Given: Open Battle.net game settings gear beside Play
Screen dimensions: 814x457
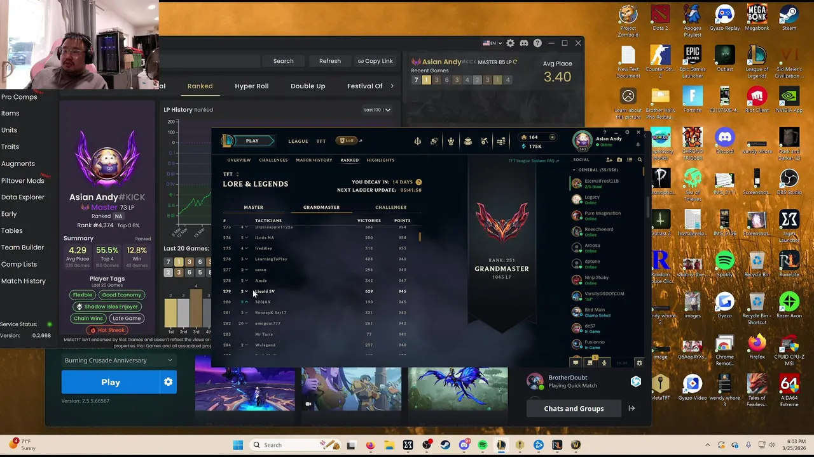Looking at the screenshot, I should 168,382.
